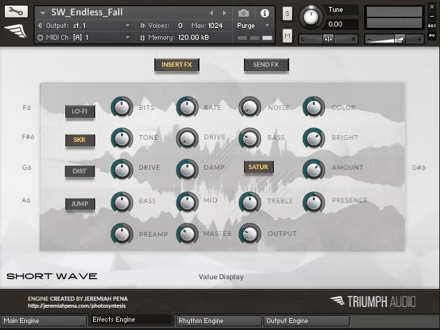Click the TONE knob
The image size is (440, 330).
tap(122, 139)
